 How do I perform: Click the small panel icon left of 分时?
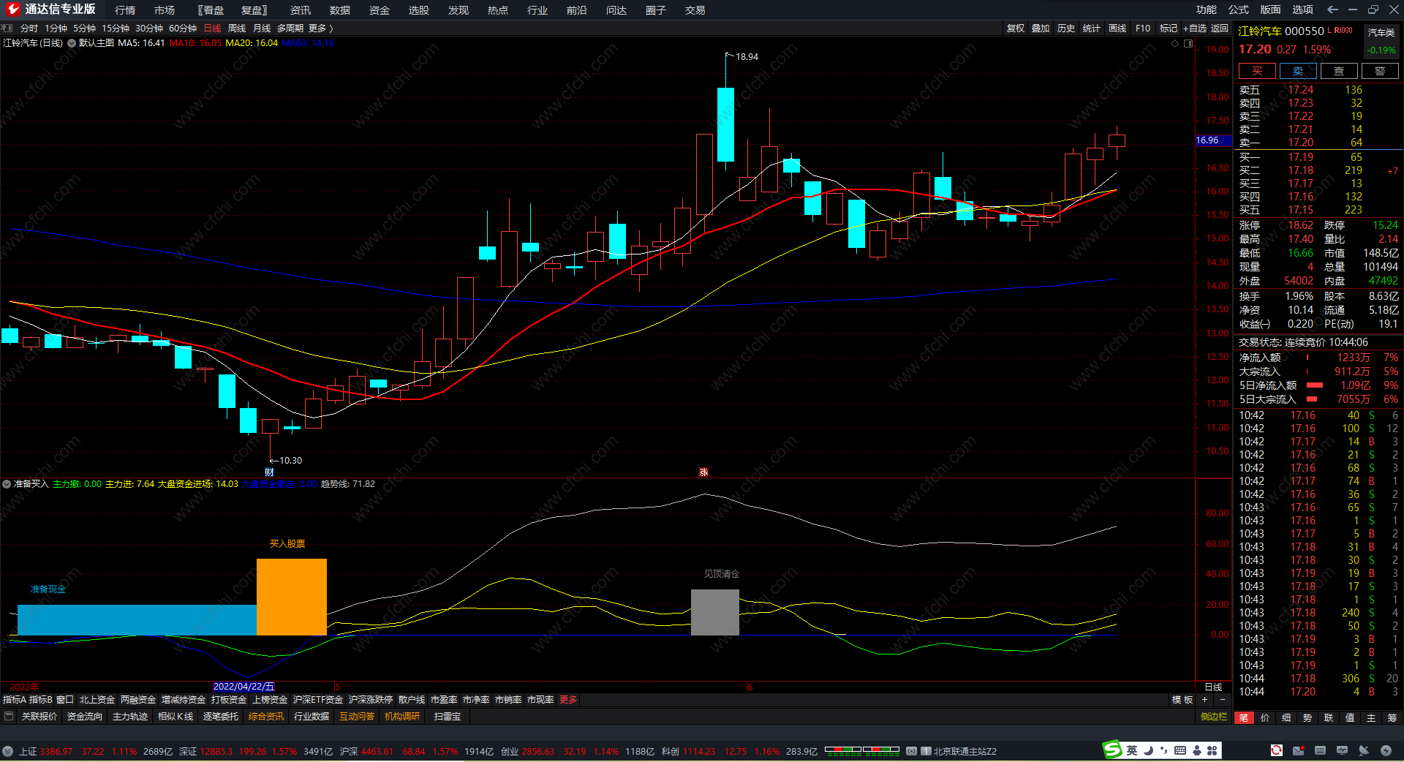[x=8, y=28]
